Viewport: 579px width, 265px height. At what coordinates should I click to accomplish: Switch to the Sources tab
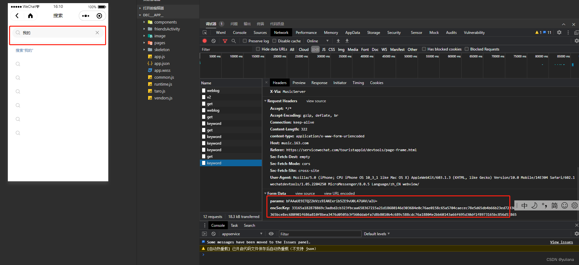(x=260, y=32)
